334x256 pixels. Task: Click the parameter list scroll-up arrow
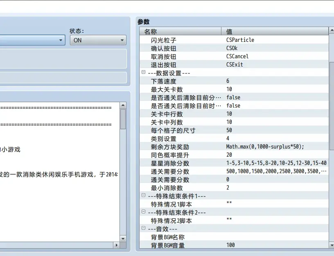pyautogui.click(x=332, y=30)
